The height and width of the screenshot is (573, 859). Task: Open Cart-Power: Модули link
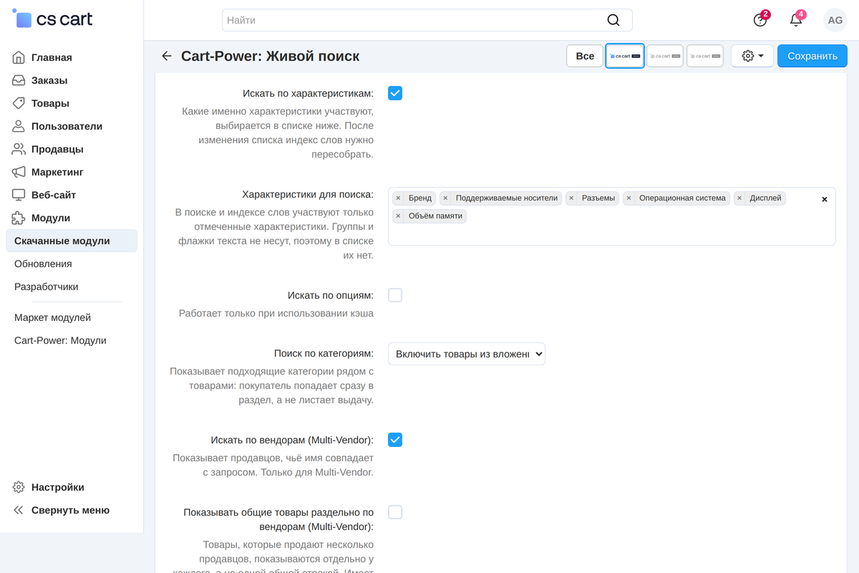(60, 340)
